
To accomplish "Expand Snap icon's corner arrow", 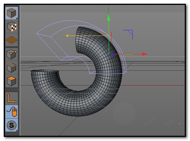I will 17,131.
